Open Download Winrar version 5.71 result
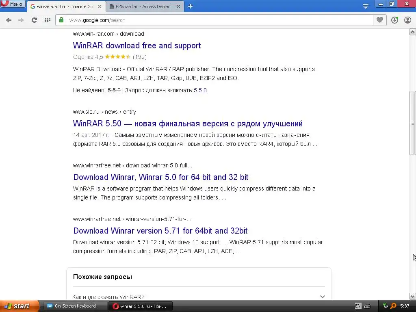The width and height of the screenshot is (416, 312). pyautogui.click(x=160, y=231)
